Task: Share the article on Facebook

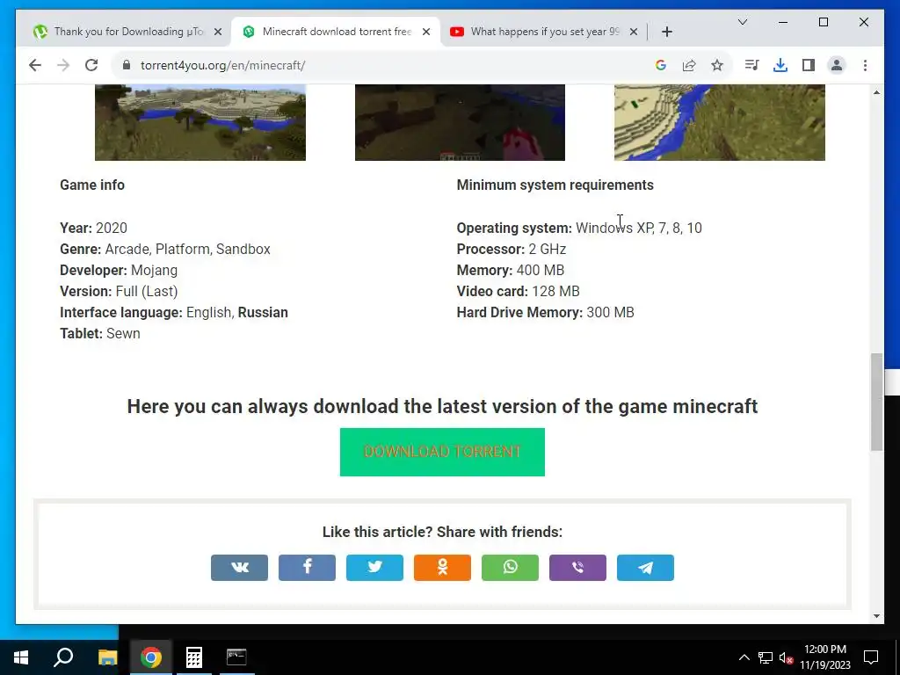Action: 307,567
